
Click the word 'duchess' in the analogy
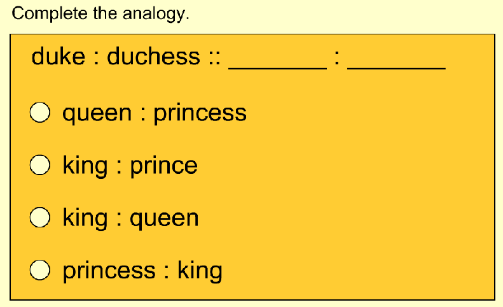(x=154, y=56)
